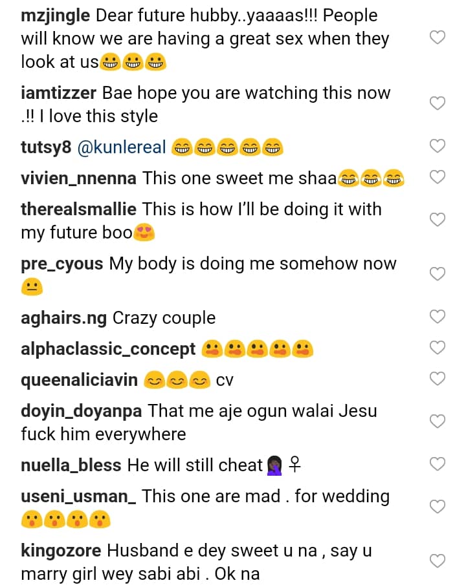
Task: Visit iamtizzer's profile
Action: [58, 93]
